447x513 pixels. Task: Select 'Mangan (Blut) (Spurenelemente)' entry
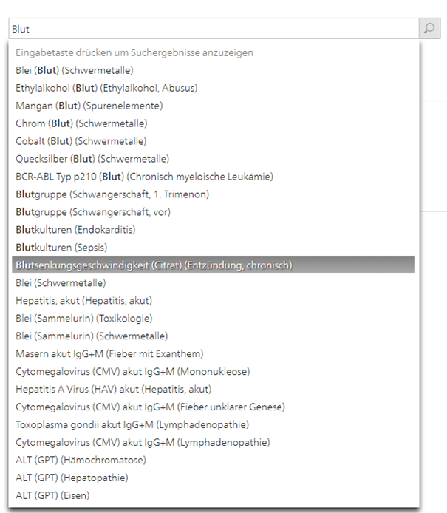89,106
